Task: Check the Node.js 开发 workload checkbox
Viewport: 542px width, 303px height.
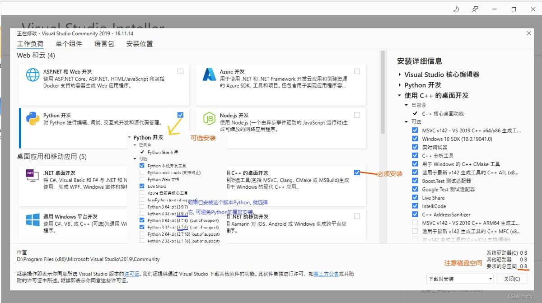Action: coord(357,115)
